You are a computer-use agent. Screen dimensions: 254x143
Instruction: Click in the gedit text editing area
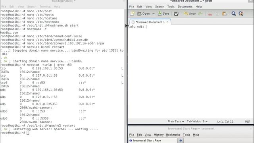190,71
